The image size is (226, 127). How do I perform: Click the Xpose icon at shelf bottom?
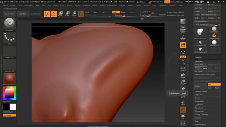[183, 123]
